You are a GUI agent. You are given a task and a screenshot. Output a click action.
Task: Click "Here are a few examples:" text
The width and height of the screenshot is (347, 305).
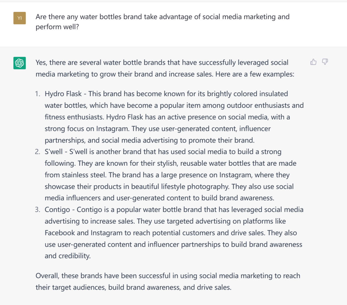coord(255,74)
